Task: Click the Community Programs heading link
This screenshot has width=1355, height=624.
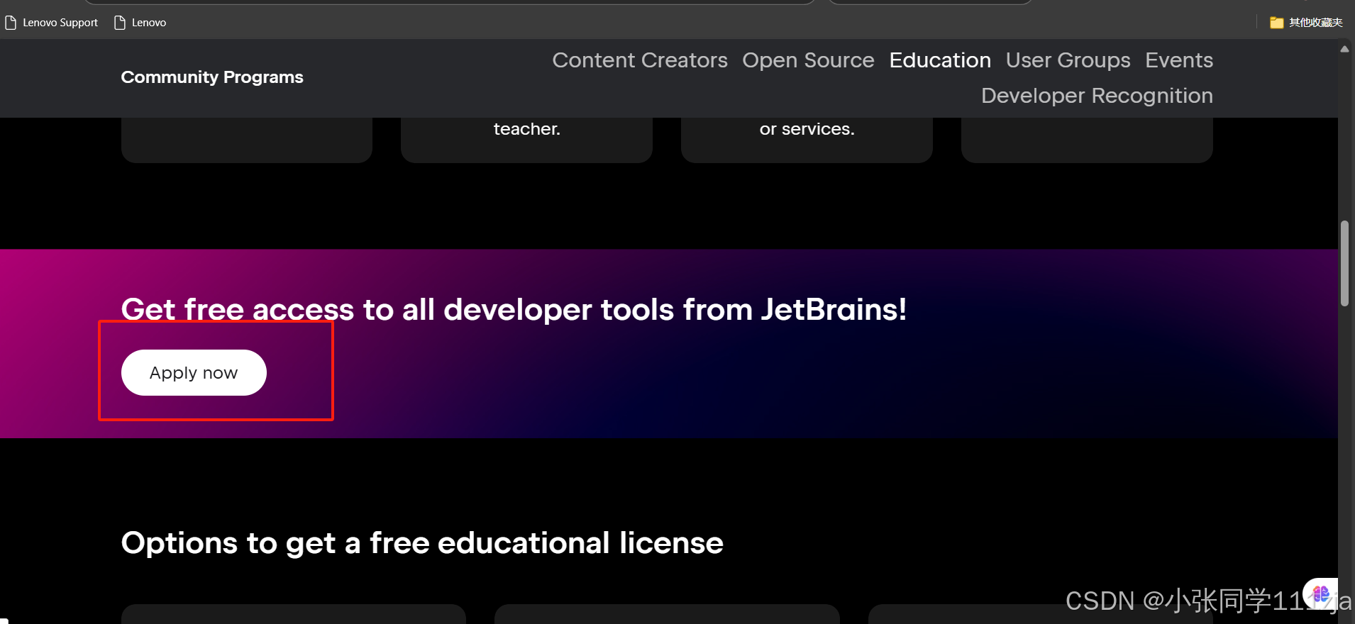Action: [212, 77]
